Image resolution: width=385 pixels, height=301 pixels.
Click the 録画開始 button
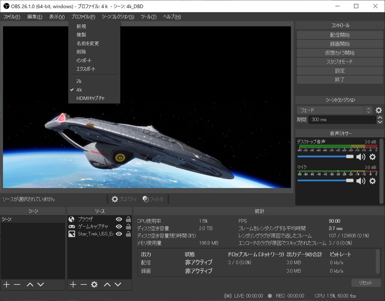[340, 44]
